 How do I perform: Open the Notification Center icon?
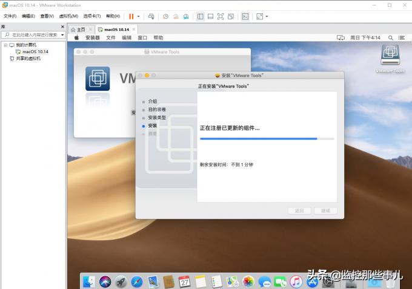(x=402, y=37)
